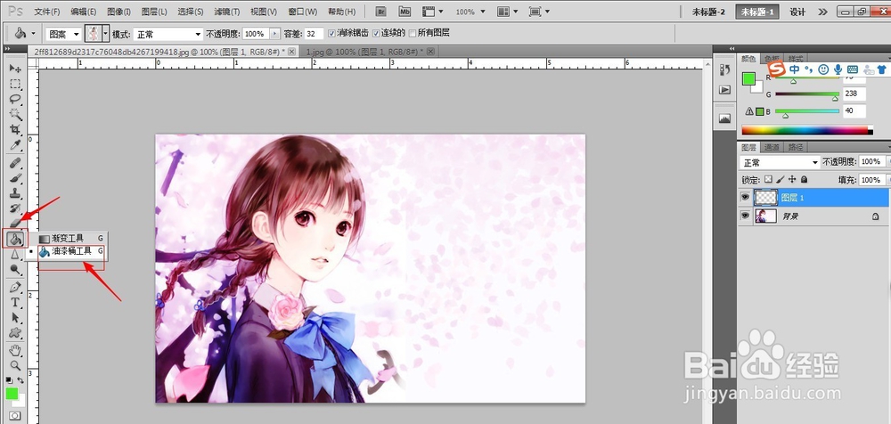Swap foreground and background colors
The width and height of the screenshot is (891, 424).
coord(21,379)
